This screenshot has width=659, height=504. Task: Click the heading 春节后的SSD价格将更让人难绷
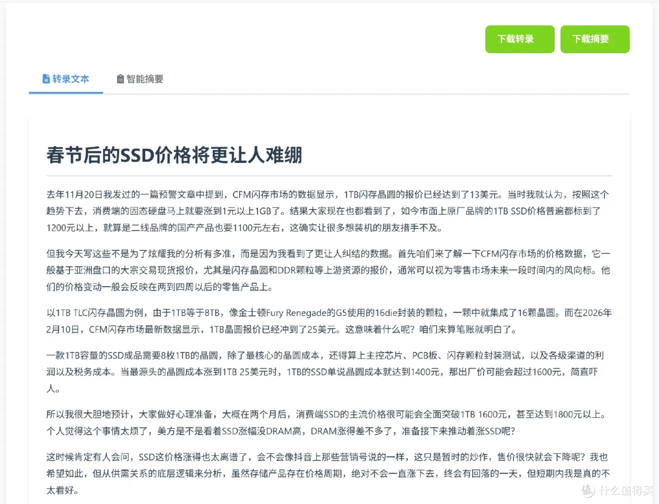click(x=175, y=155)
